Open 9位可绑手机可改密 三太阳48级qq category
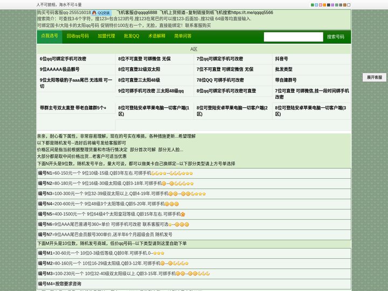Viewport: 388px width, 291px height. pyautogui.click(x=151, y=91)
